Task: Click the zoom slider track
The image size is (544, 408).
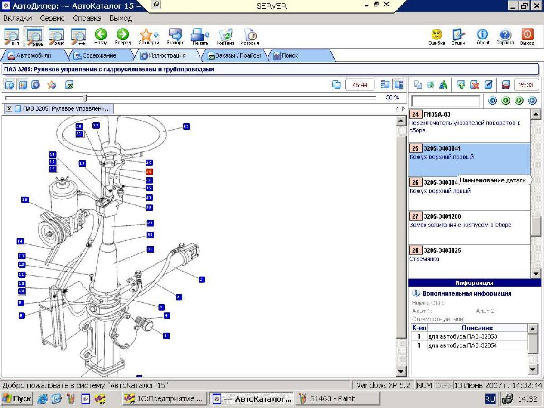Action: click(x=191, y=97)
